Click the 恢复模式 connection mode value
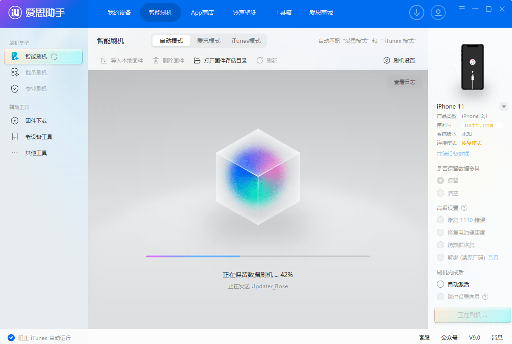 point(471,143)
